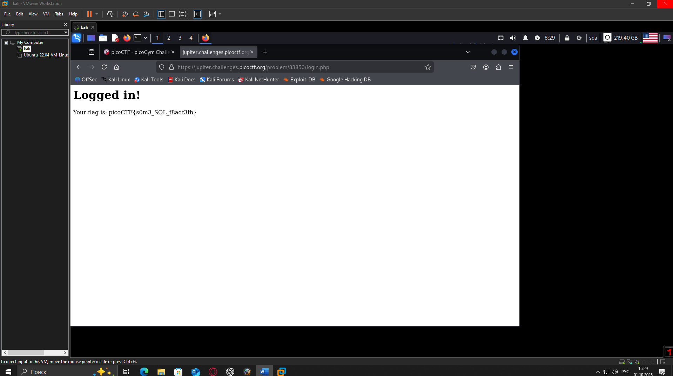Viewport: 673px width, 376px height.
Task: Switch to Kali workspace 3
Action: pos(180,38)
